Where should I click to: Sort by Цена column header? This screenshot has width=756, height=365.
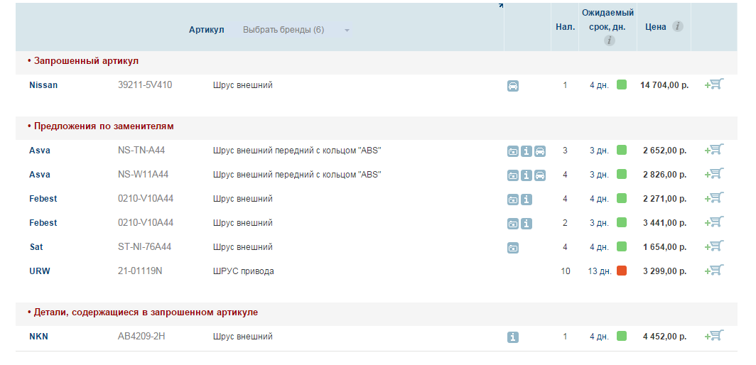(656, 27)
